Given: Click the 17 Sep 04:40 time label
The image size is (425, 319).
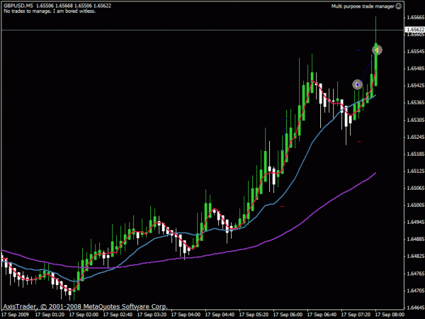Looking at the screenshot, I should 220,315.
